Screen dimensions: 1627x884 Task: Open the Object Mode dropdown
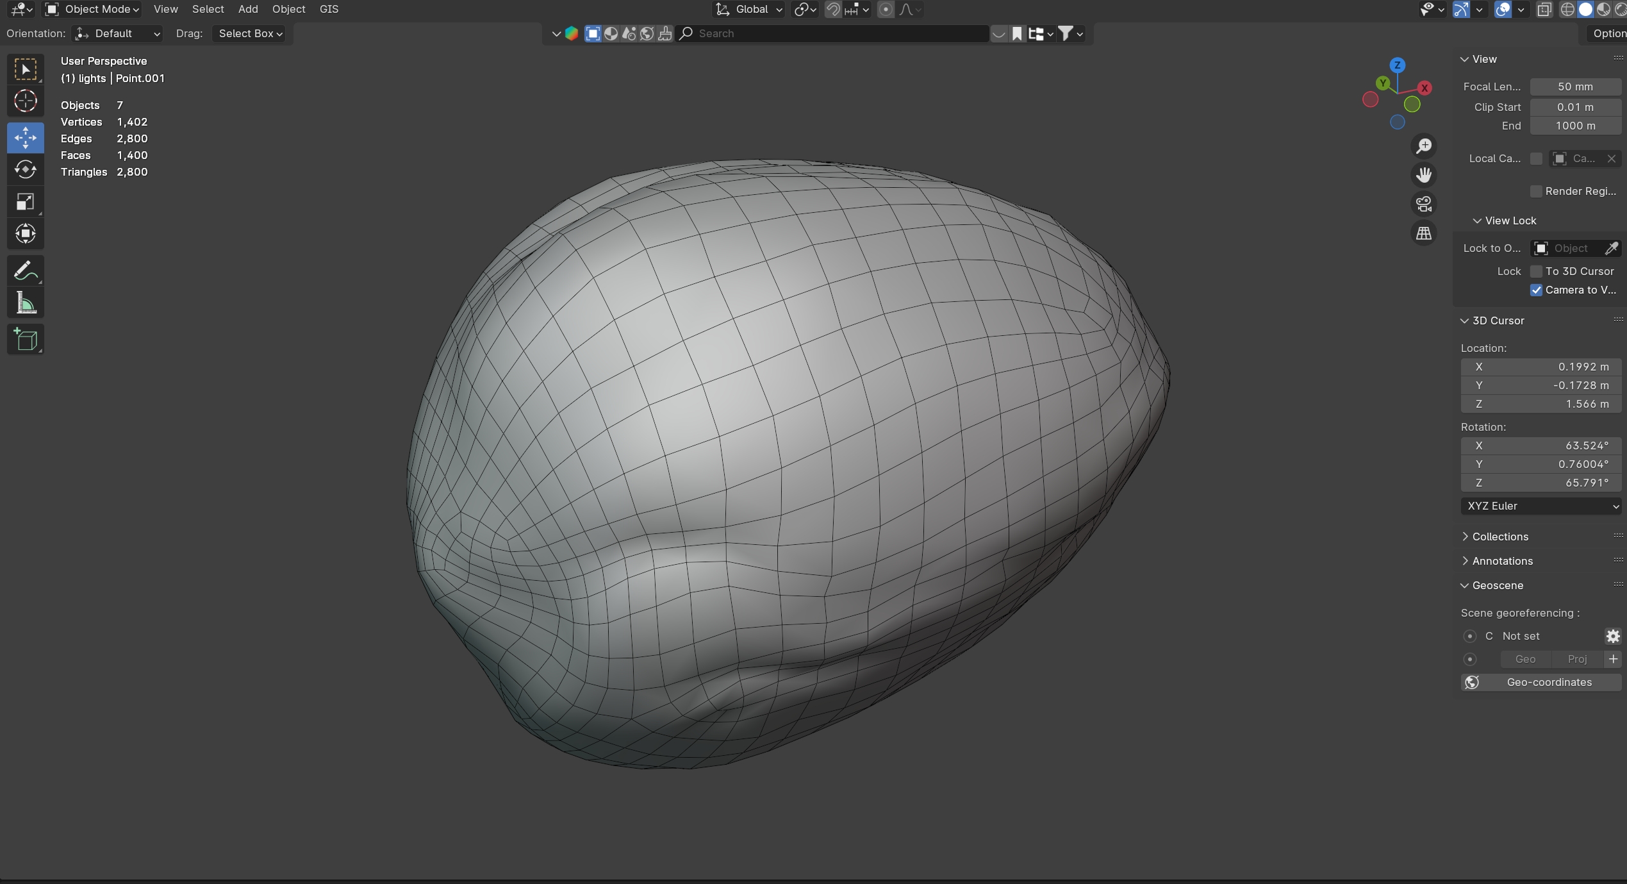[x=93, y=9]
